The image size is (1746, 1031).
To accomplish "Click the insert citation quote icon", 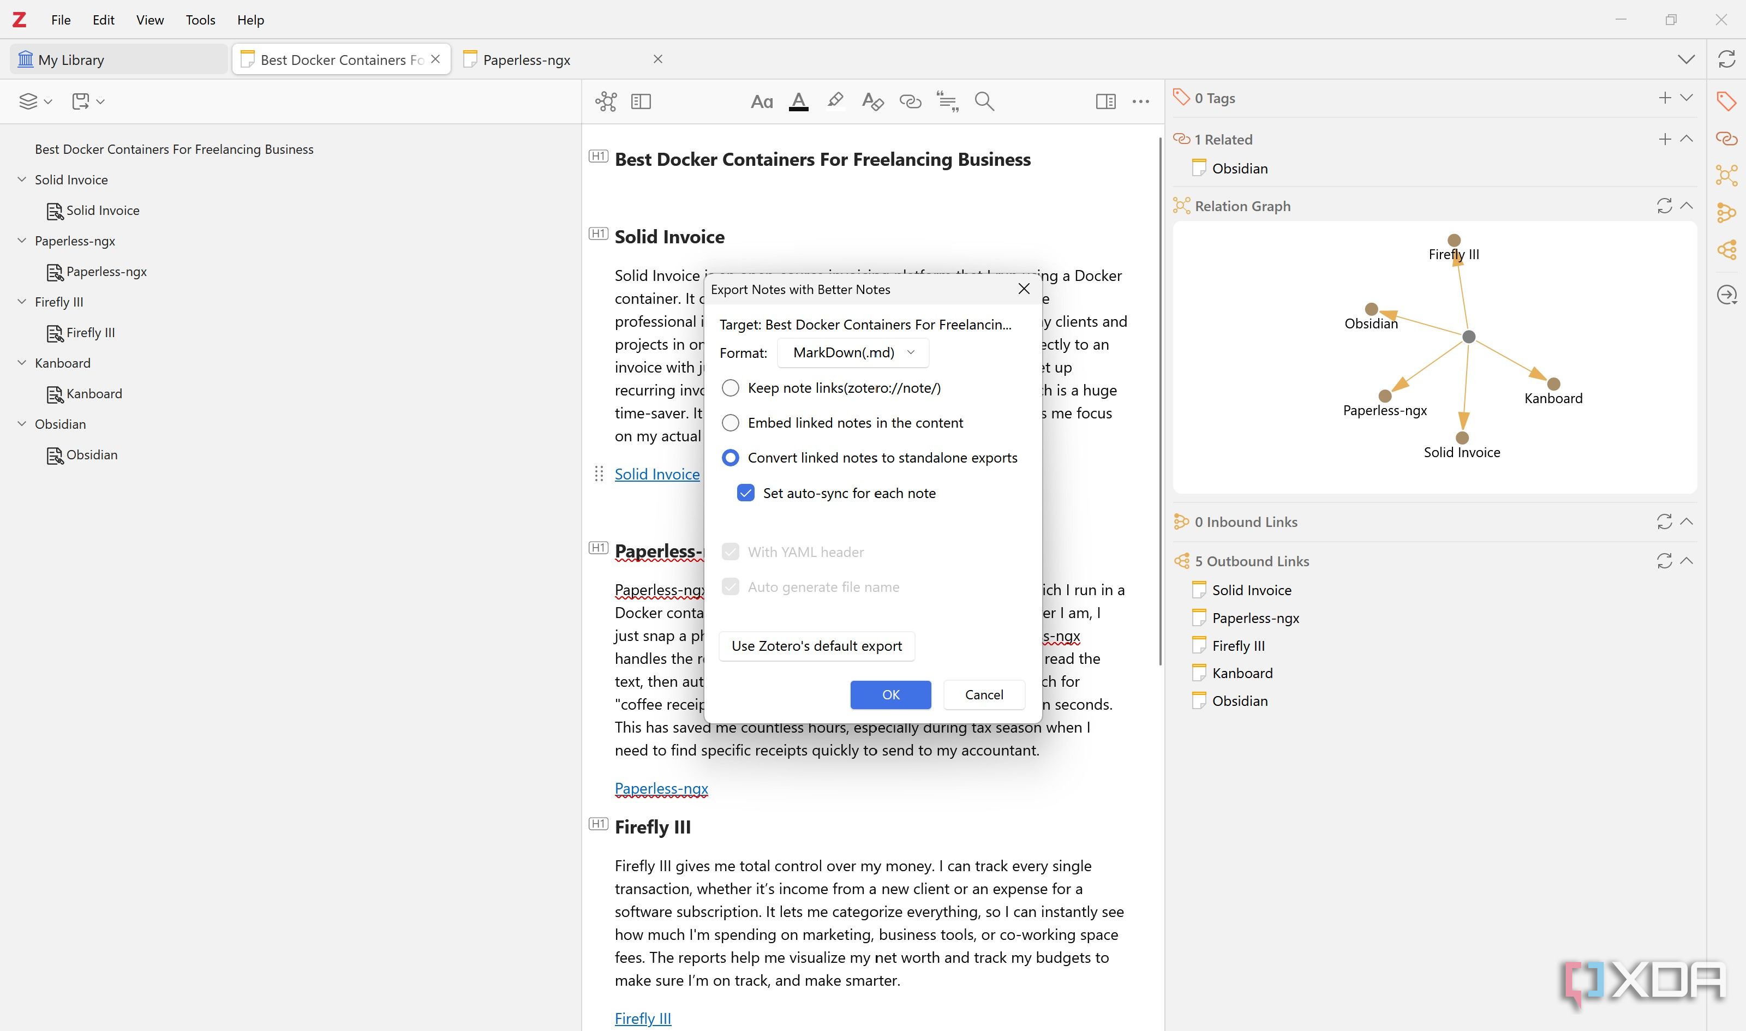I will pyautogui.click(x=947, y=101).
